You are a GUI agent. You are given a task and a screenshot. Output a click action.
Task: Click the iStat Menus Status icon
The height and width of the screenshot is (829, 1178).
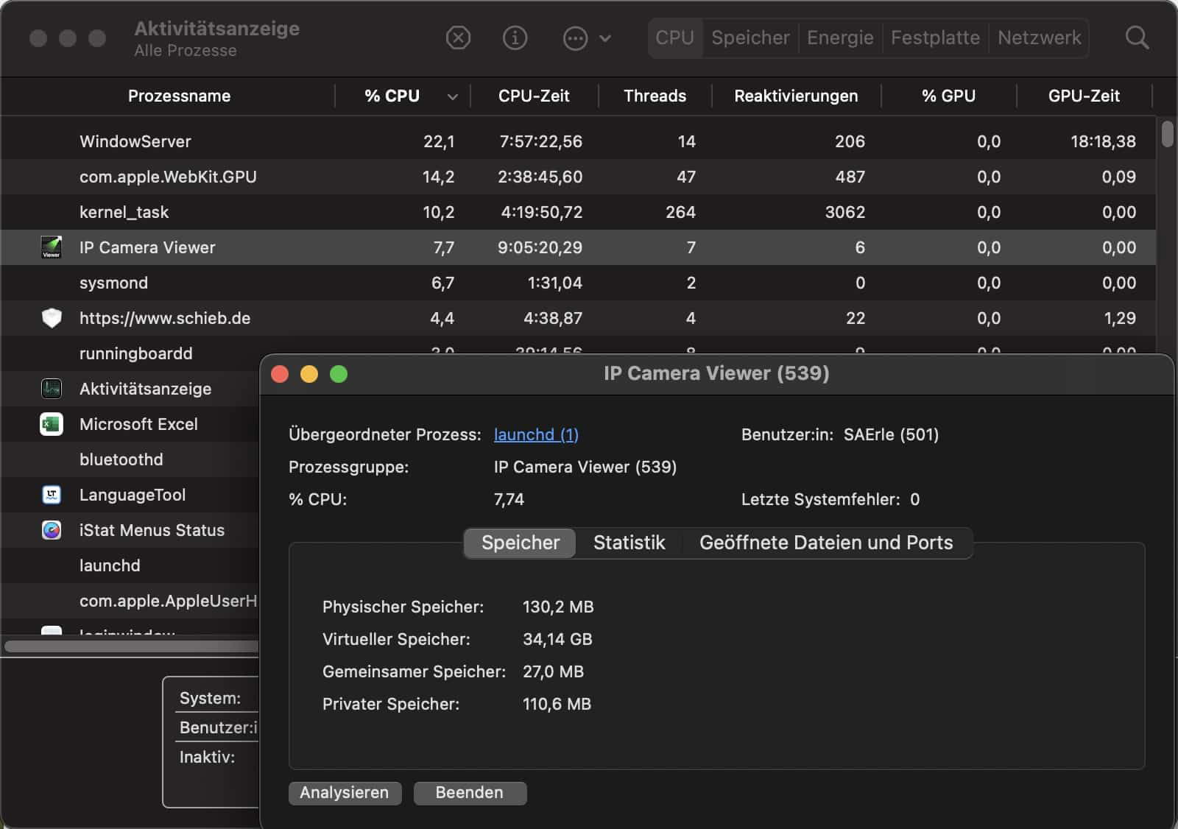point(52,530)
